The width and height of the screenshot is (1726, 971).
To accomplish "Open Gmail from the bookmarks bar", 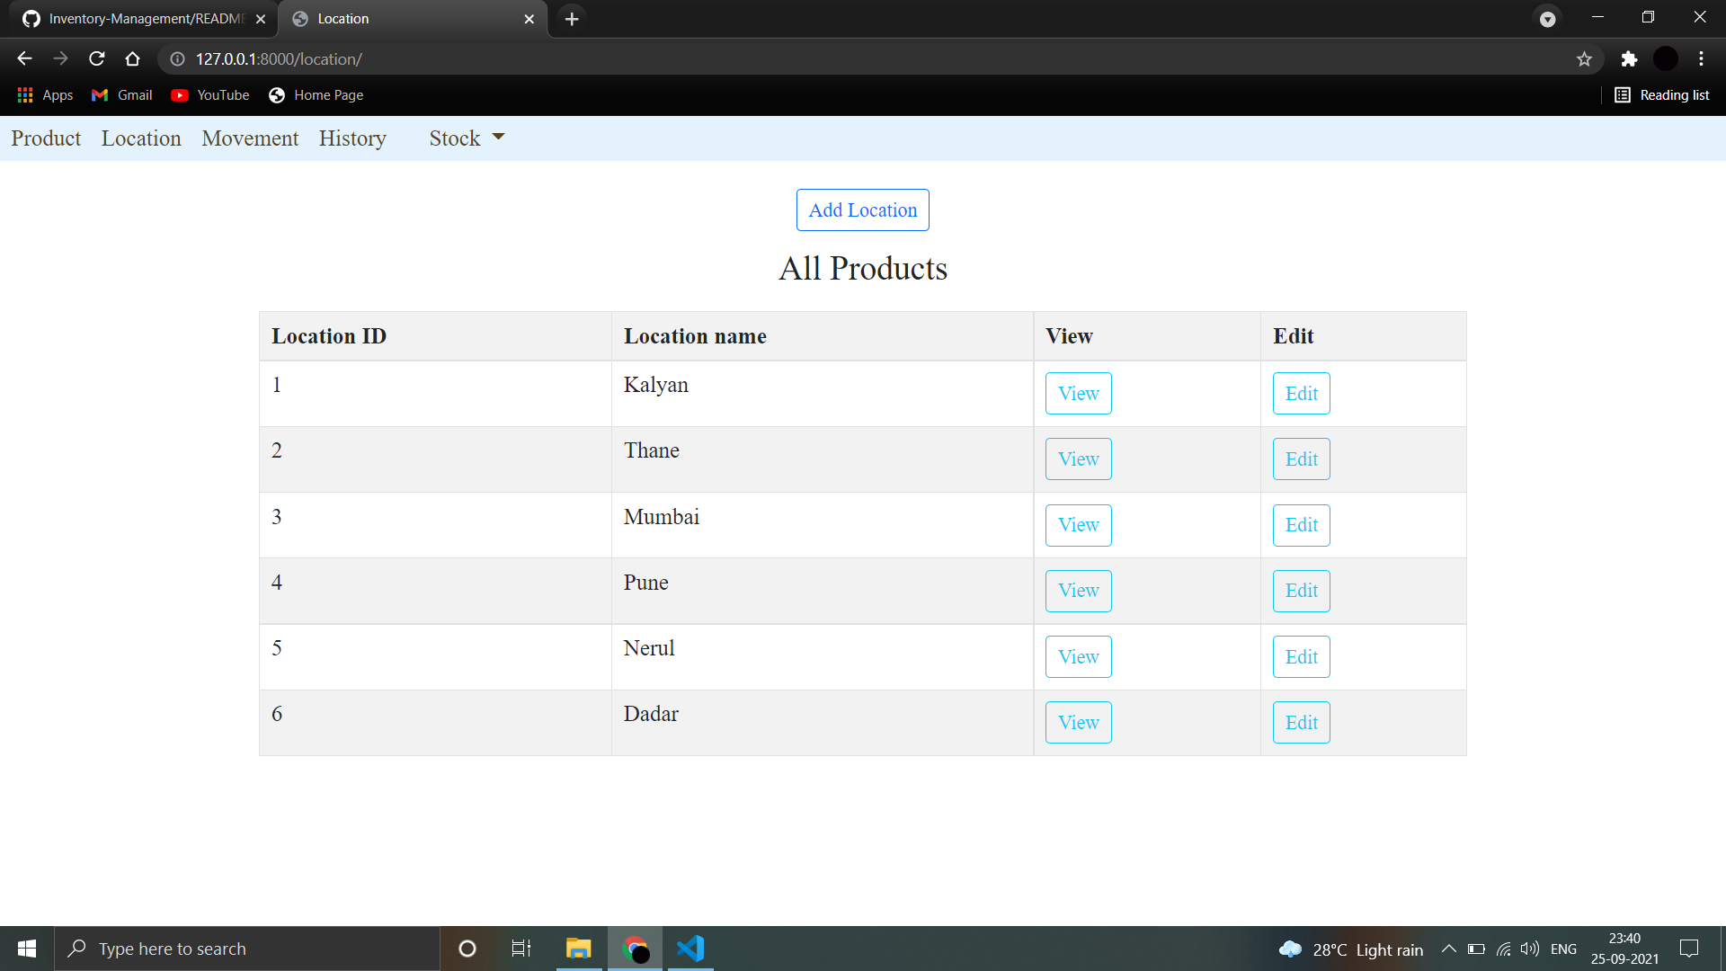I will 121,94.
